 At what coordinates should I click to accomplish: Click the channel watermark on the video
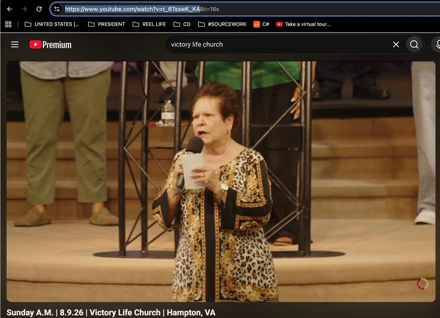click(x=422, y=284)
